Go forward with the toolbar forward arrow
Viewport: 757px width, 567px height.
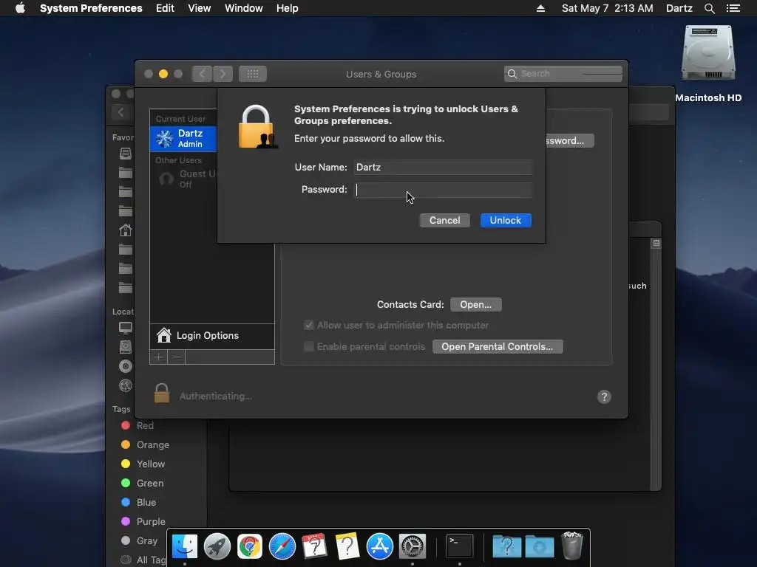click(223, 74)
